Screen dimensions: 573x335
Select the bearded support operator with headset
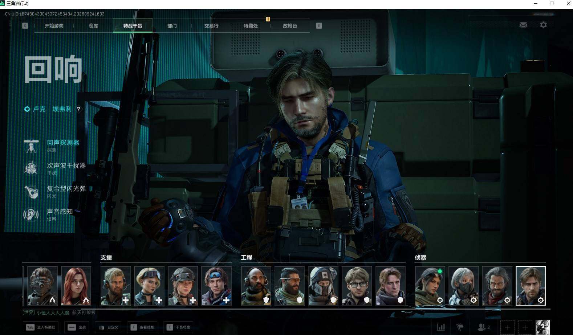[115, 286]
